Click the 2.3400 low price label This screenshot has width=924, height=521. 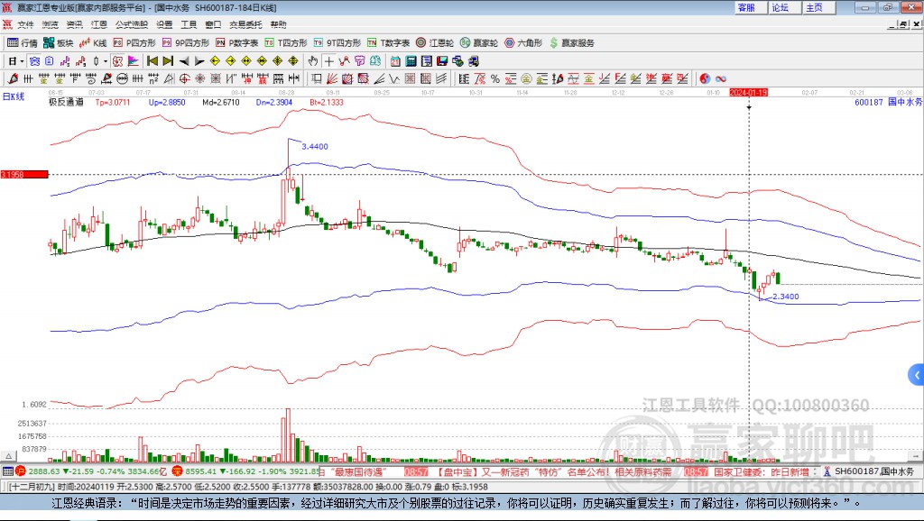tap(786, 297)
